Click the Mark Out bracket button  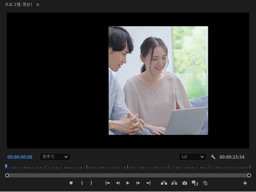click(x=91, y=183)
